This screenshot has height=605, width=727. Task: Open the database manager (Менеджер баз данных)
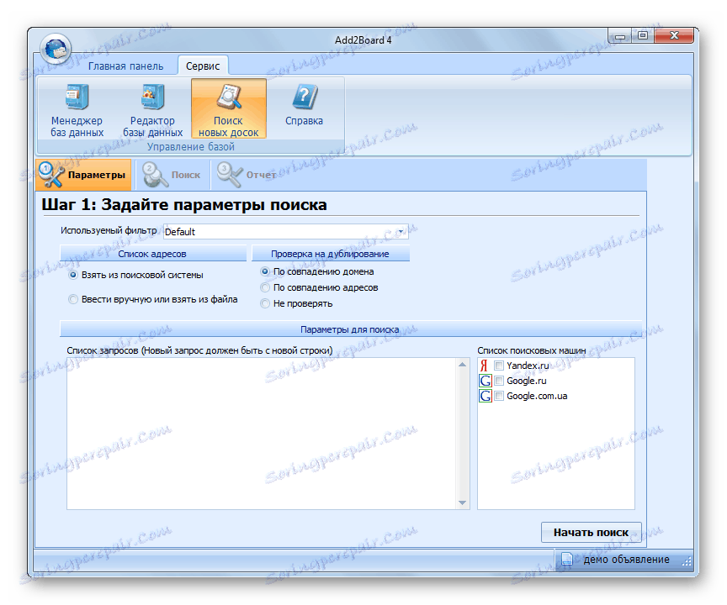[77, 110]
